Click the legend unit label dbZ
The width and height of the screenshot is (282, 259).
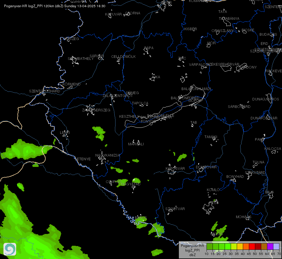pyautogui.click(x=192, y=255)
